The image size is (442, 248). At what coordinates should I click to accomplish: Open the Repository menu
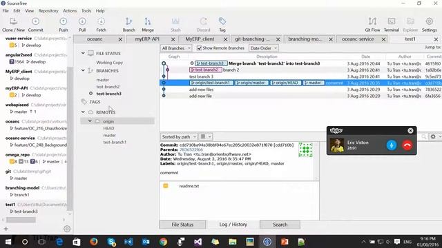(x=48, y=11)
